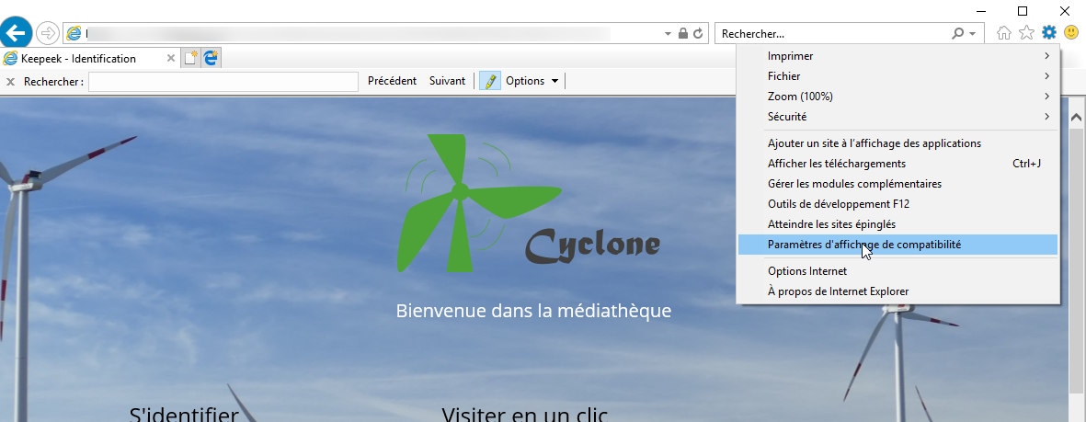Open Favorites with the star icon
The image size is (1086, 422).
[x=1026, y=32]
